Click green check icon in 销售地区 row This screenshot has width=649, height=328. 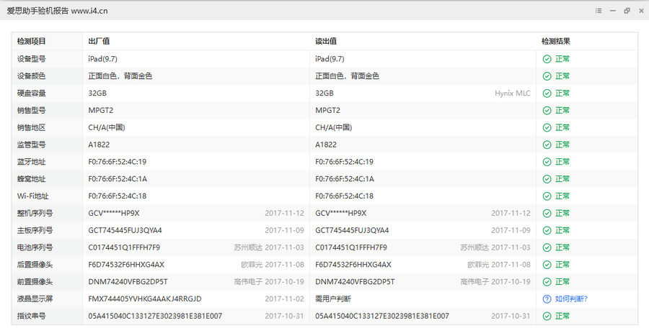547,127
